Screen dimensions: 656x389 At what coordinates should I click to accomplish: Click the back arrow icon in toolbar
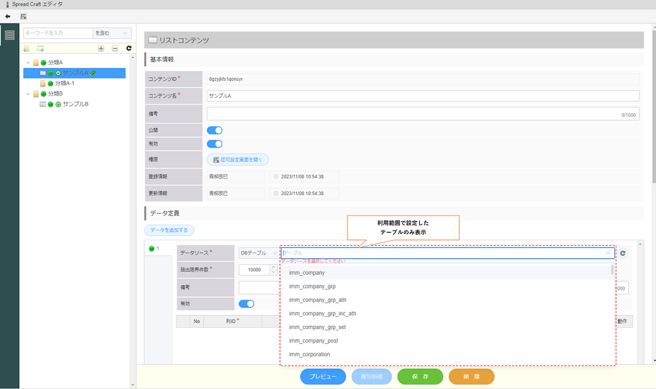[x=7, y=17]
